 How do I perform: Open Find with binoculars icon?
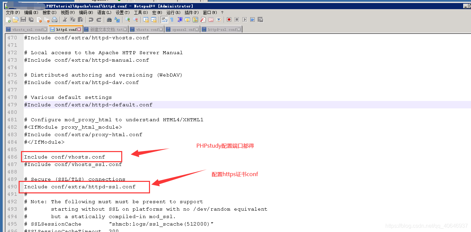click(109, 20)
